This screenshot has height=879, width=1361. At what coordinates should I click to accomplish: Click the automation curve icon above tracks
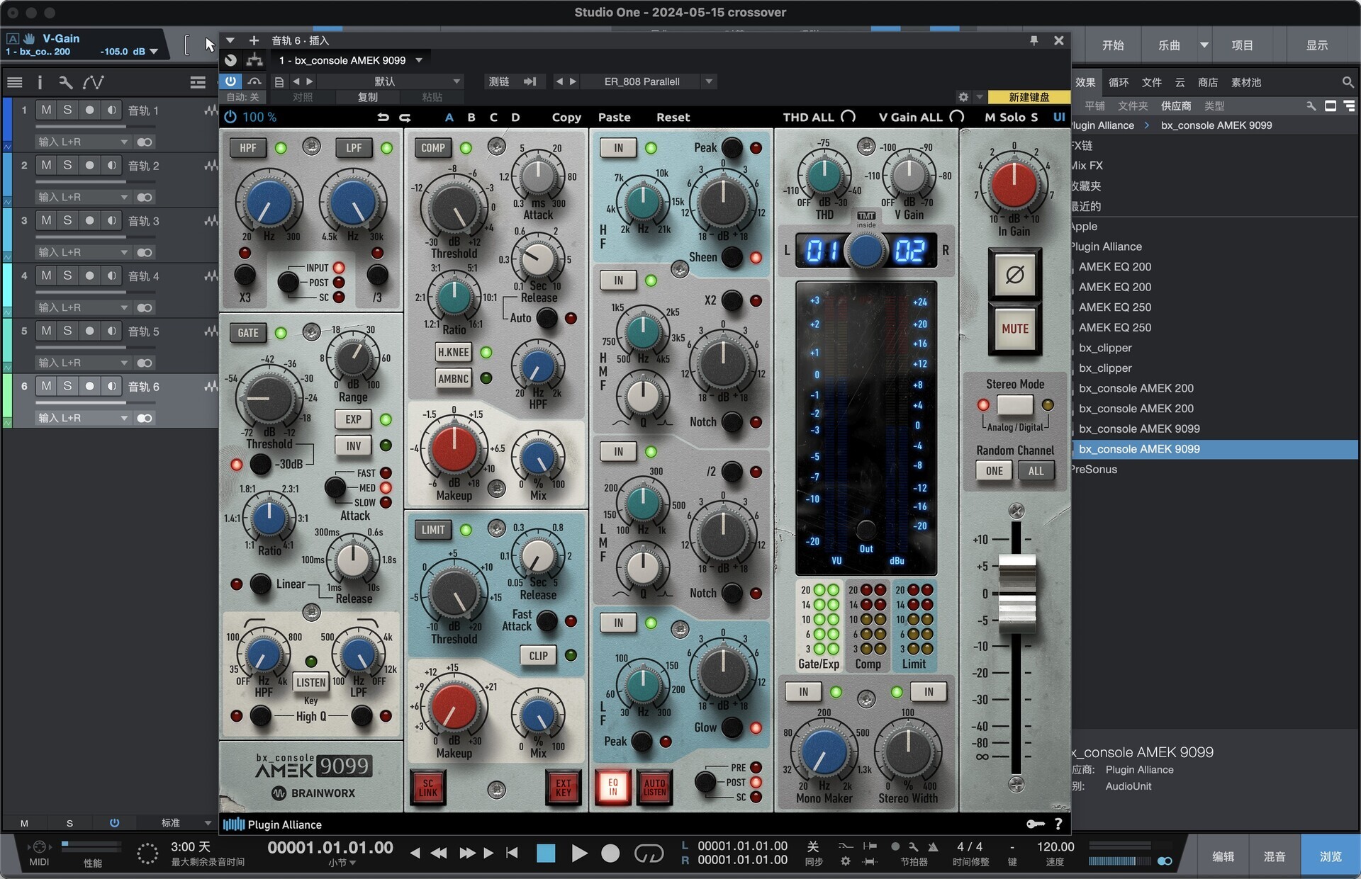93,82
